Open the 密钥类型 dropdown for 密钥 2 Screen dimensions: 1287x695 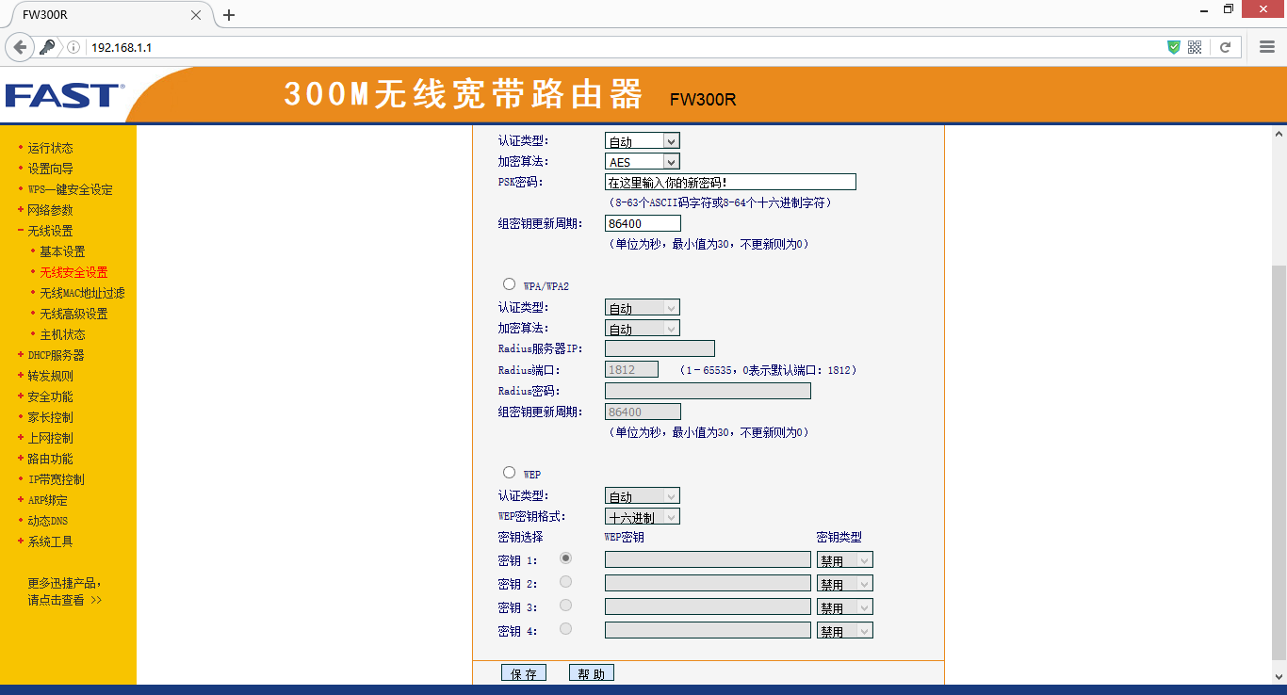tap(845, 584)
